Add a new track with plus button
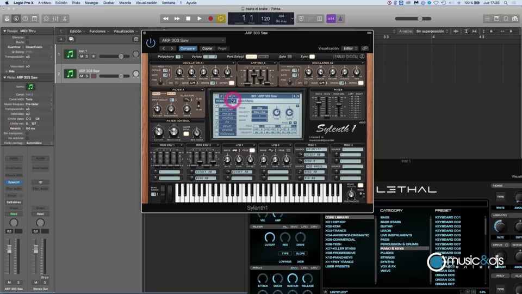The image size is (522, 294). (x=61, y=39)
